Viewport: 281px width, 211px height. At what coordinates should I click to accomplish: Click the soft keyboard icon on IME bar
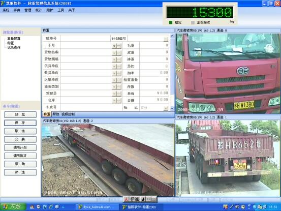pyautogui.click(x=154, y=199)
